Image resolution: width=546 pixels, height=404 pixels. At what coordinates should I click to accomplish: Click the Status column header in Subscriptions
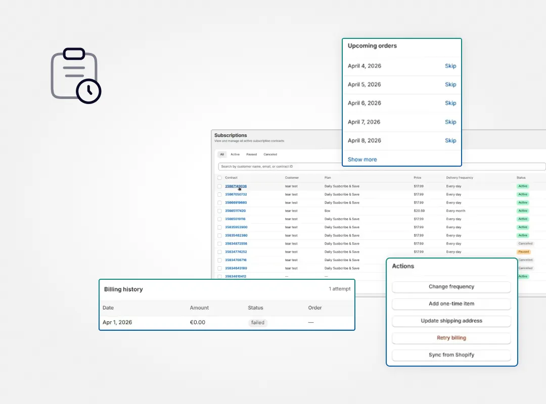click(521, 178)
